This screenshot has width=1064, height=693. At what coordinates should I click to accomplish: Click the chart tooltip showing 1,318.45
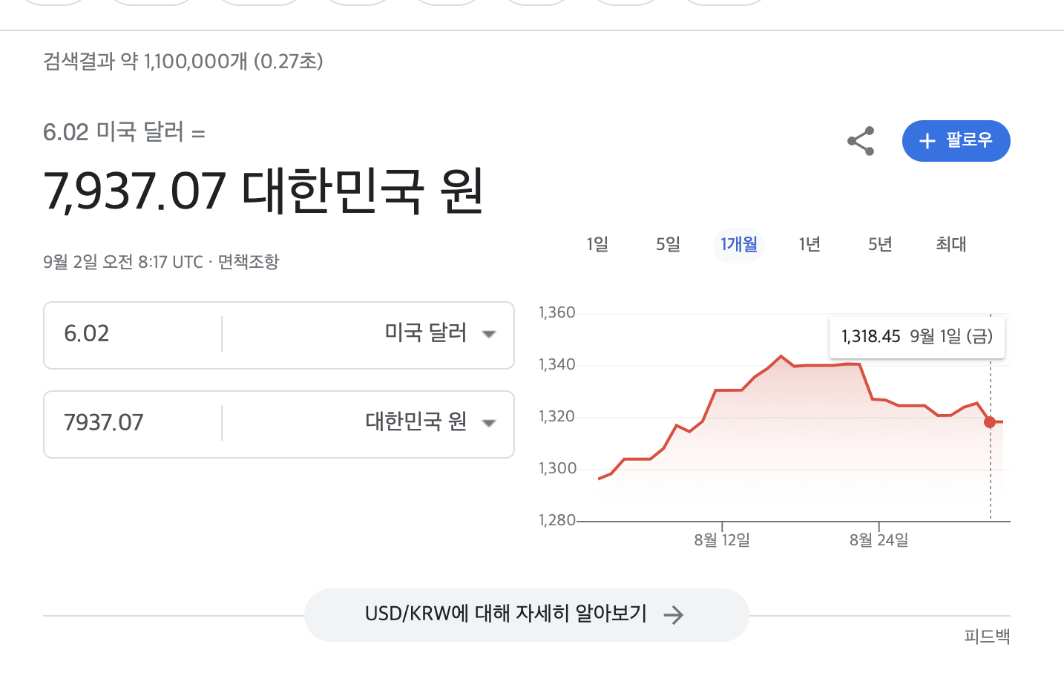(917, 337)
